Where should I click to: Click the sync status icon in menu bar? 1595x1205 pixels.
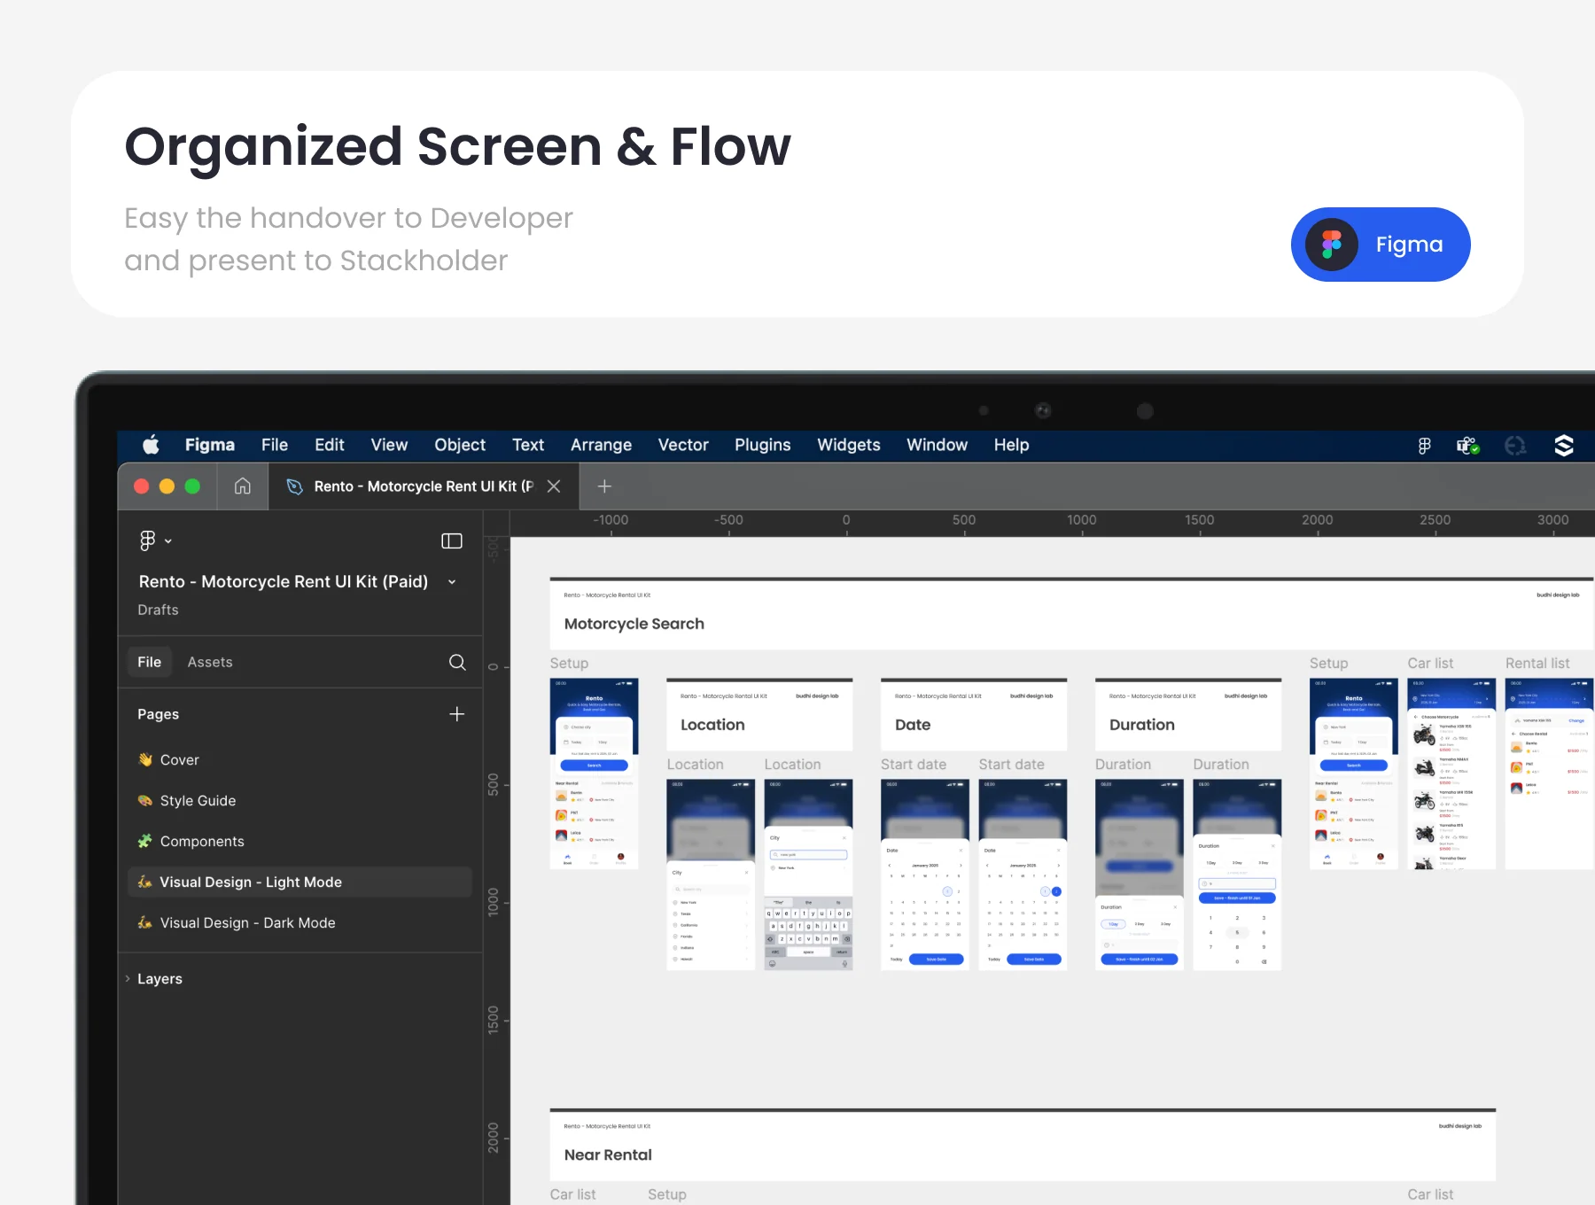coord(1515,446)
